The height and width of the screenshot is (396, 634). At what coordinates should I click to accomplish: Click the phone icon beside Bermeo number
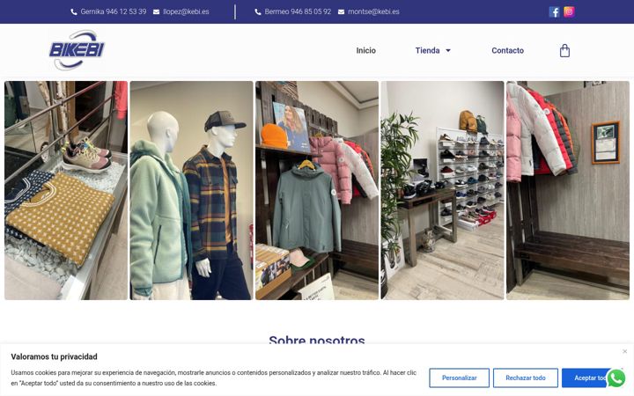(x=257, y=11)
